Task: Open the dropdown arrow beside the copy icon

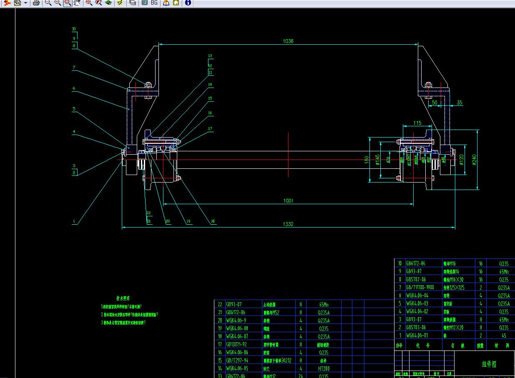Action: tap(25, 3)
